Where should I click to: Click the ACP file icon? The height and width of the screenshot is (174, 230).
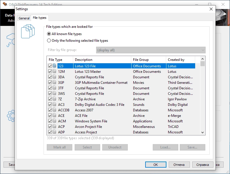54,126
